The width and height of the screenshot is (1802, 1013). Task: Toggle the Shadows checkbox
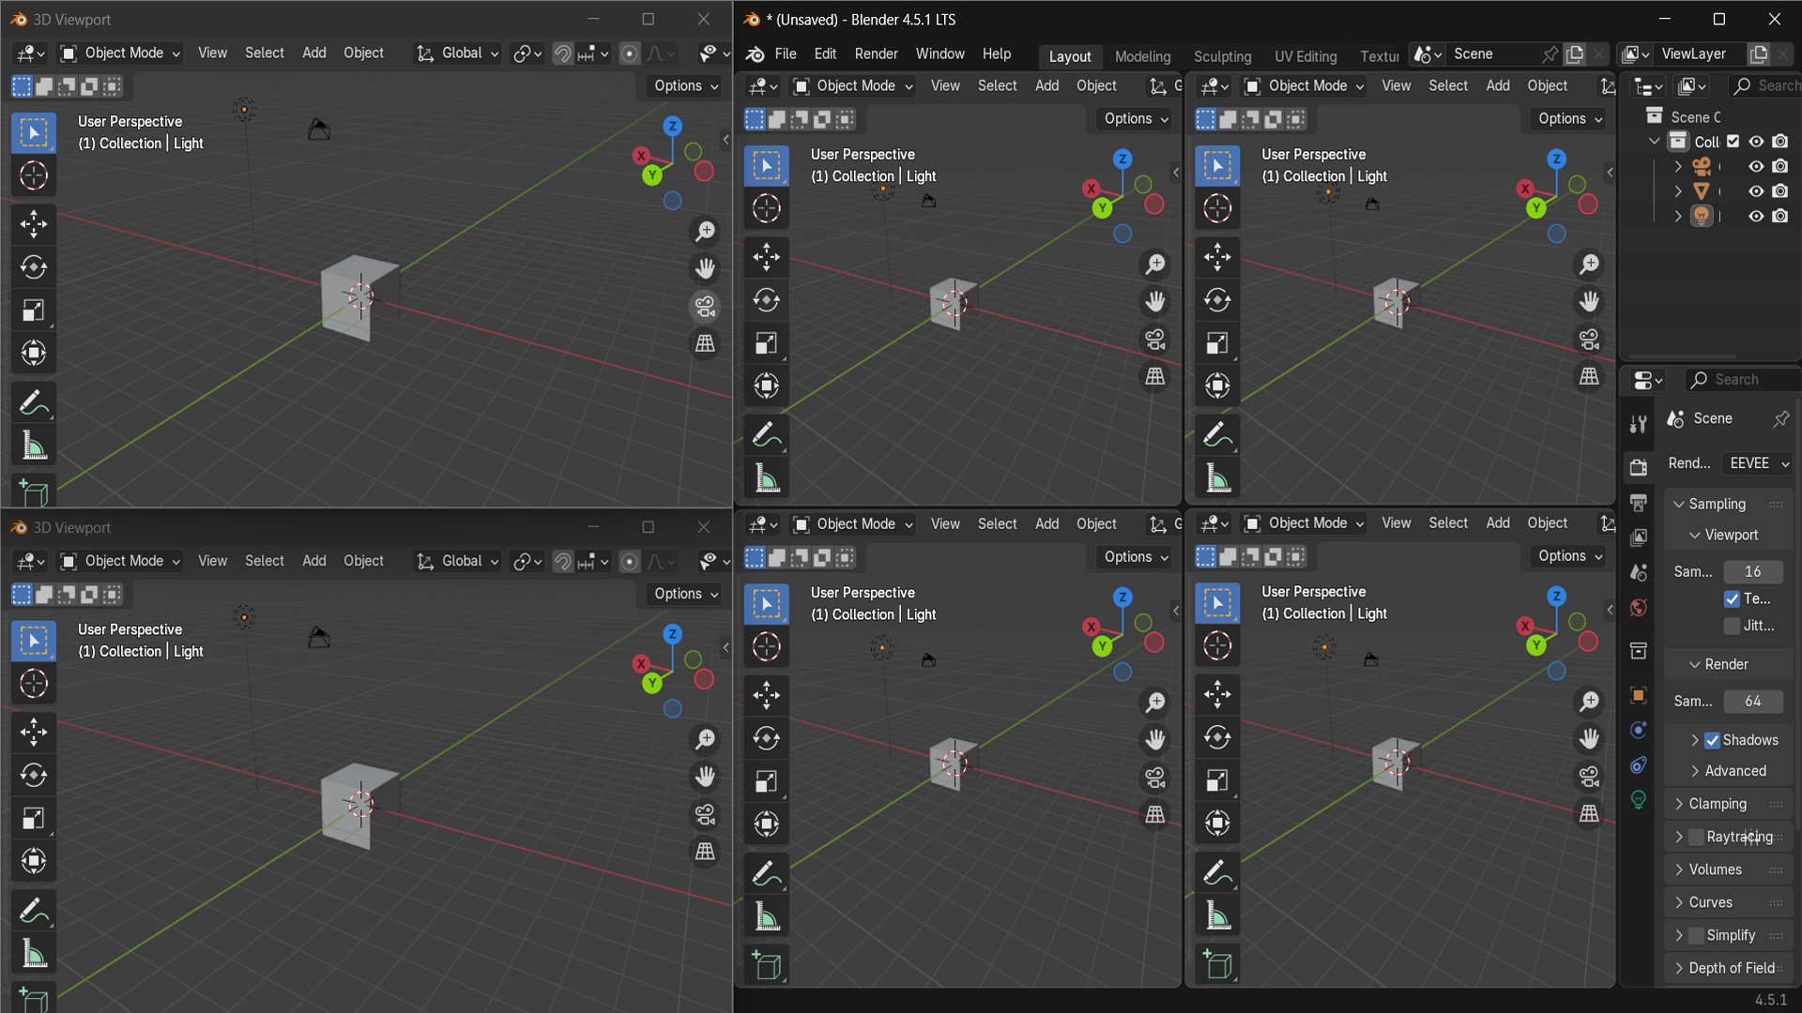click(x=1713, y=740)
